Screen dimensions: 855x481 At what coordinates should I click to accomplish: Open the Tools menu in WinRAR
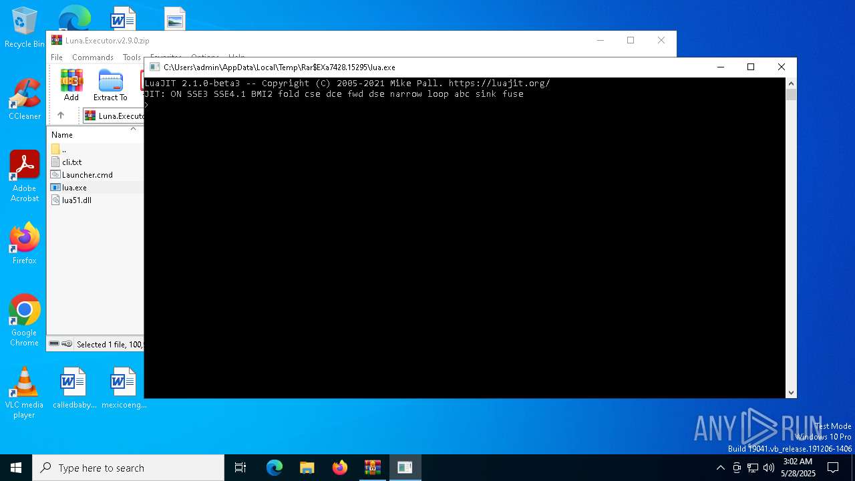coord(132,57)
